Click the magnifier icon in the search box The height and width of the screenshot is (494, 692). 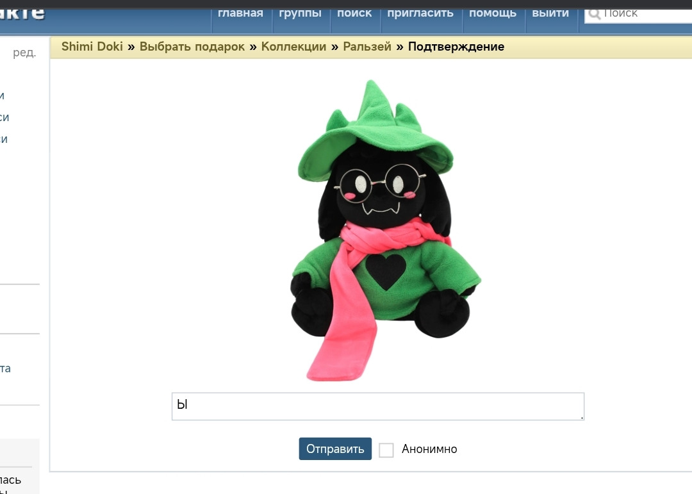(x=594, y=13)
